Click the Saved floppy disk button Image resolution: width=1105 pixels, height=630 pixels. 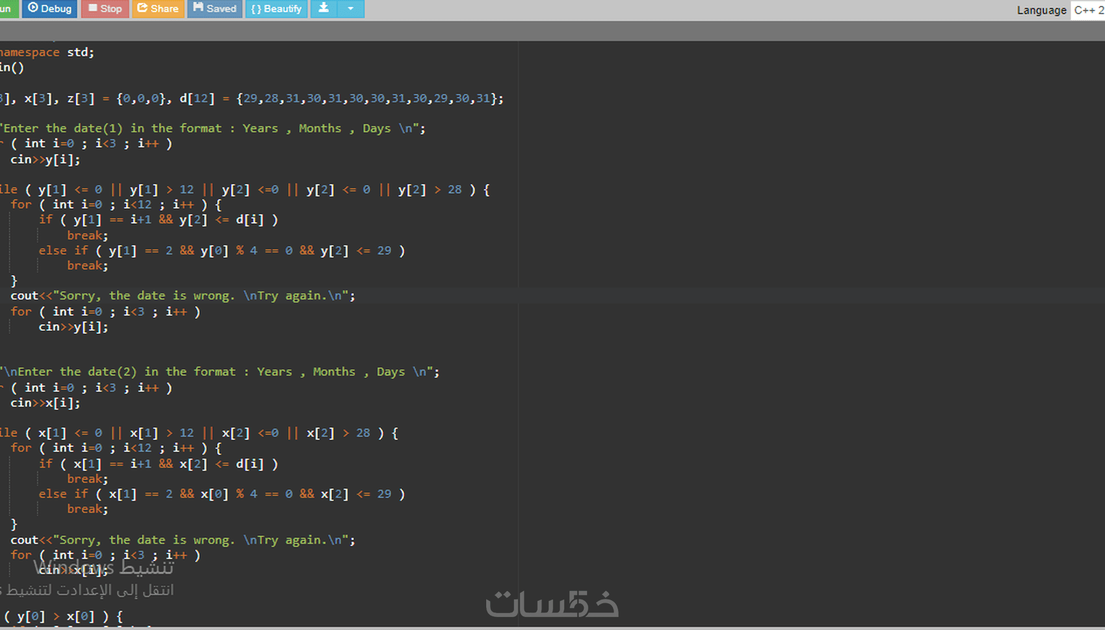coord(214,8)
